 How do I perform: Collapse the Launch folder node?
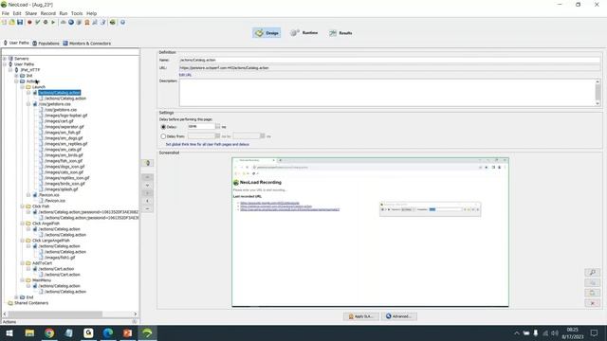[x=23, y=87]
